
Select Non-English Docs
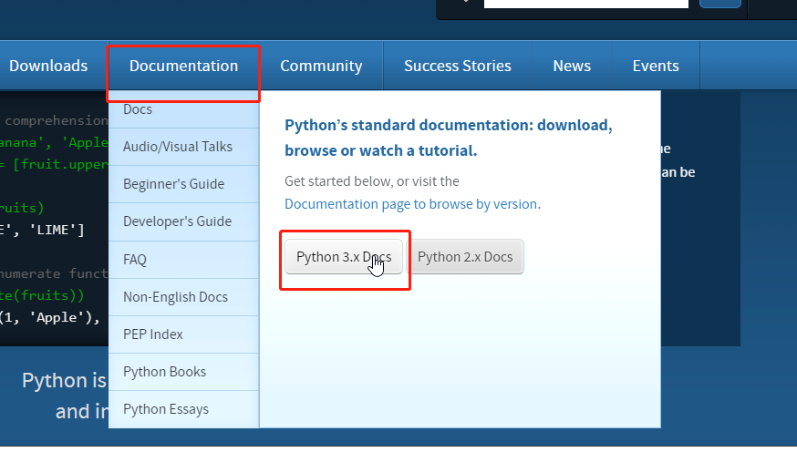tap(175, 297)
